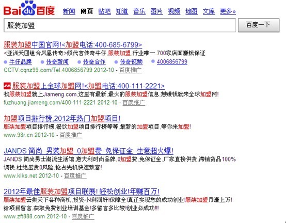Click 百度推广 next to CCTV.cqnz99.com
Viewport: 286px width, 224px height.
point(131,70)
